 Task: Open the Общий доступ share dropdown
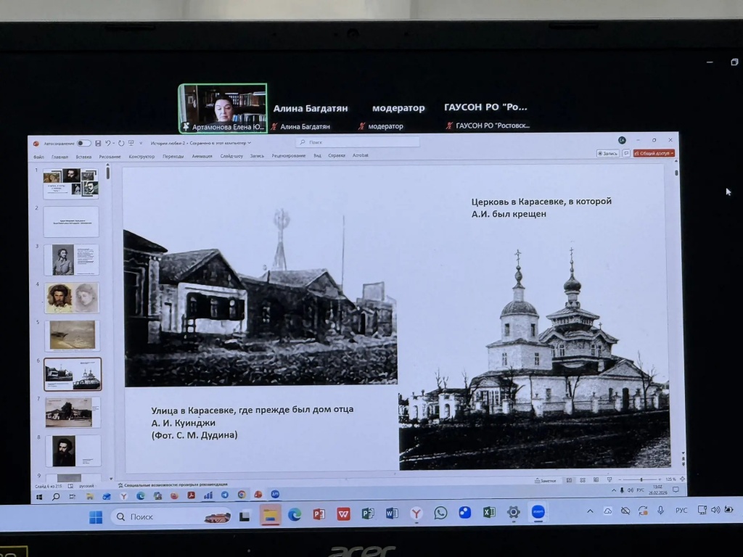[x=654, y=153]
